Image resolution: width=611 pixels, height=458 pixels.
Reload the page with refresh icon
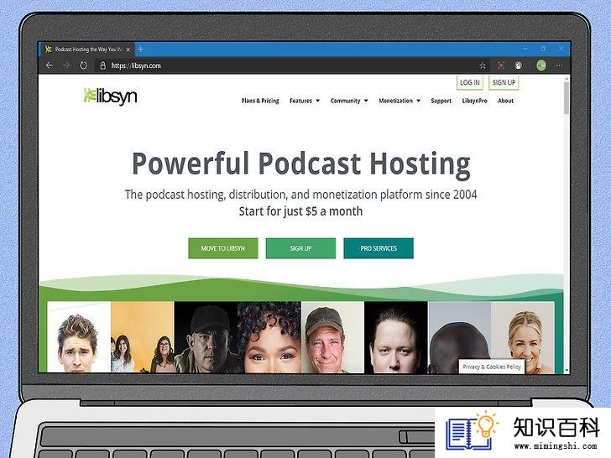[x=83, y=65]
